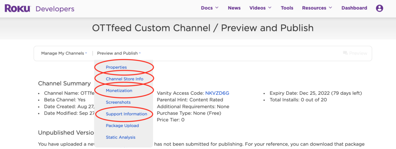Click the Roku logo

[17, 9]
